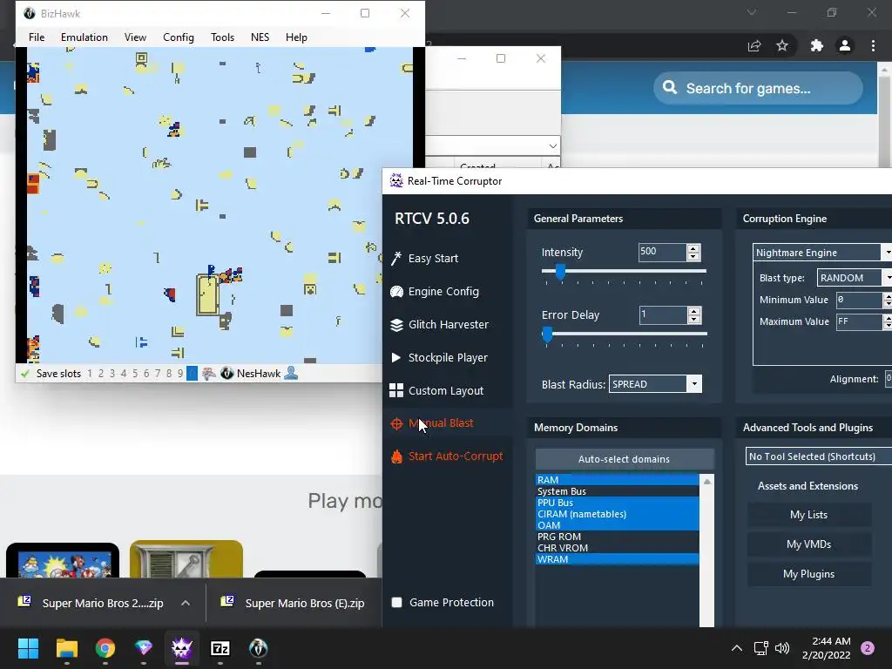Open Engine Config gauge icon
Image resolution: width=892 pixels, height=669 pixels.
tap(396, 292)
